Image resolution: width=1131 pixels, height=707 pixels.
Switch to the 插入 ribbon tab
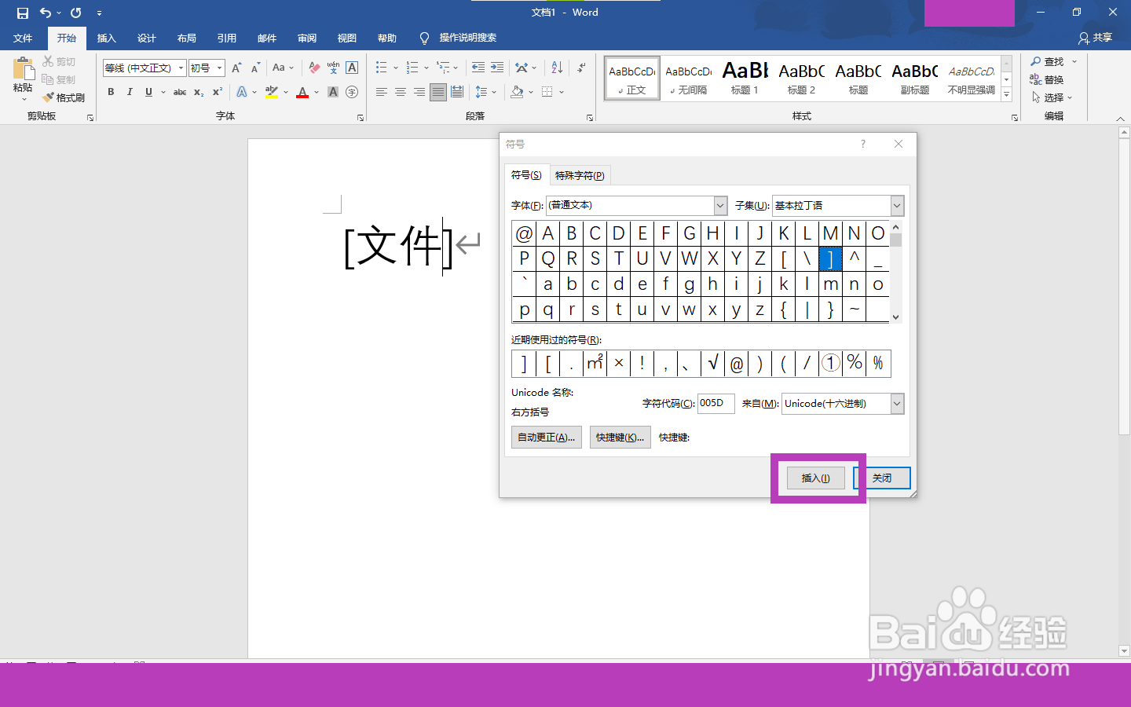pos(106,38)
